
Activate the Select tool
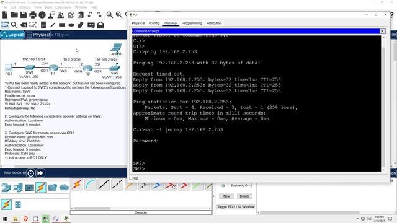[5, 25]
